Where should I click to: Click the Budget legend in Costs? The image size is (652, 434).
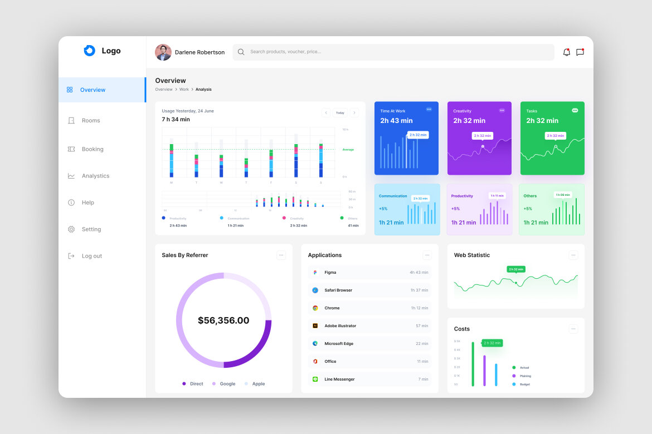pos(521,384)
